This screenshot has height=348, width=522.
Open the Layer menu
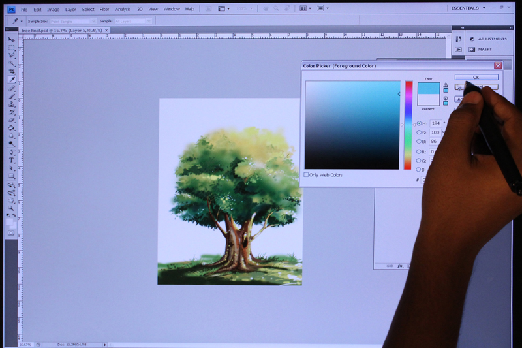coord(70,9)
